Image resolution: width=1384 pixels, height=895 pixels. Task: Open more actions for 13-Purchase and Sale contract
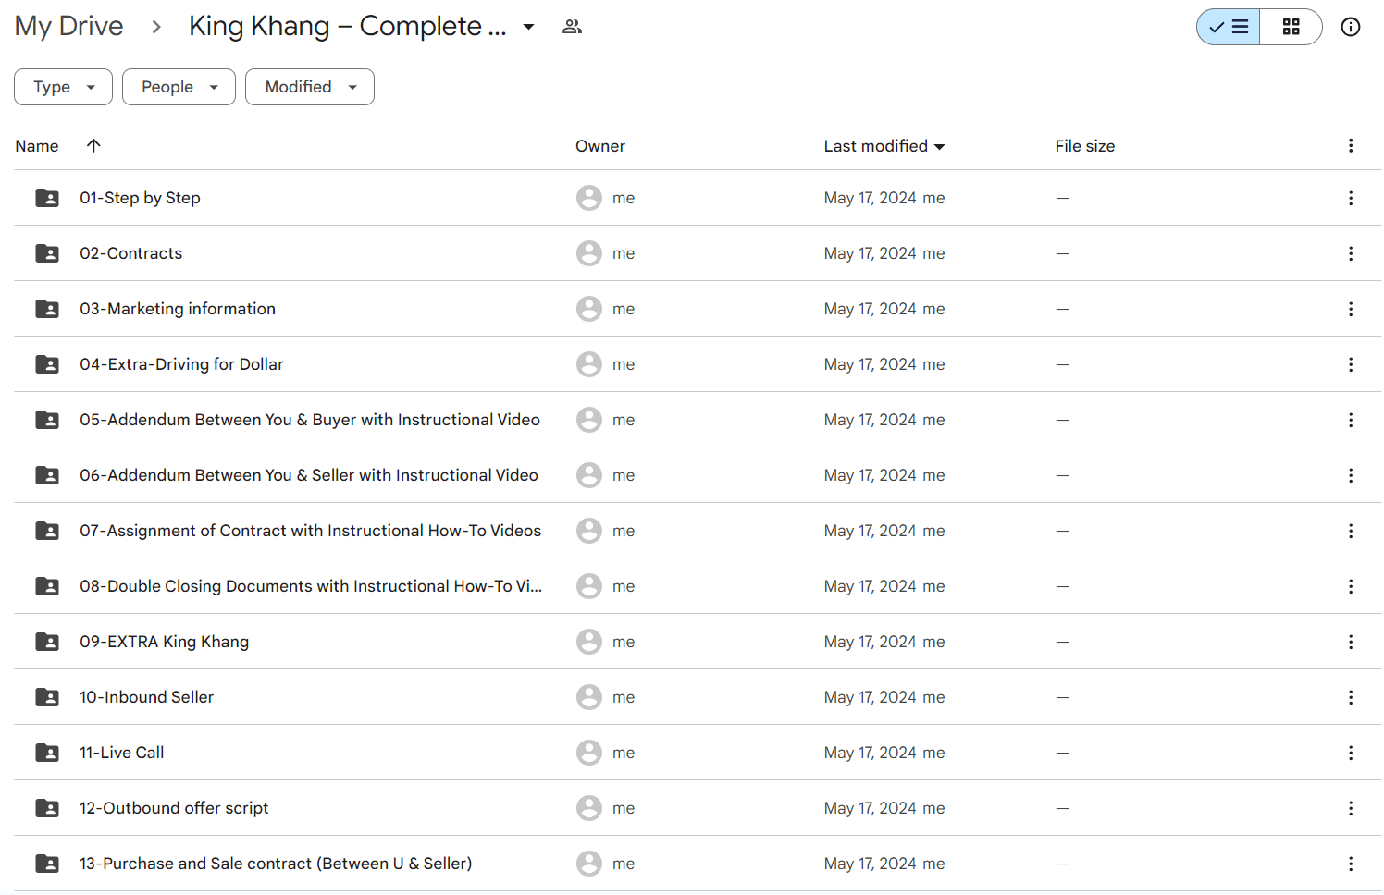1351,864
